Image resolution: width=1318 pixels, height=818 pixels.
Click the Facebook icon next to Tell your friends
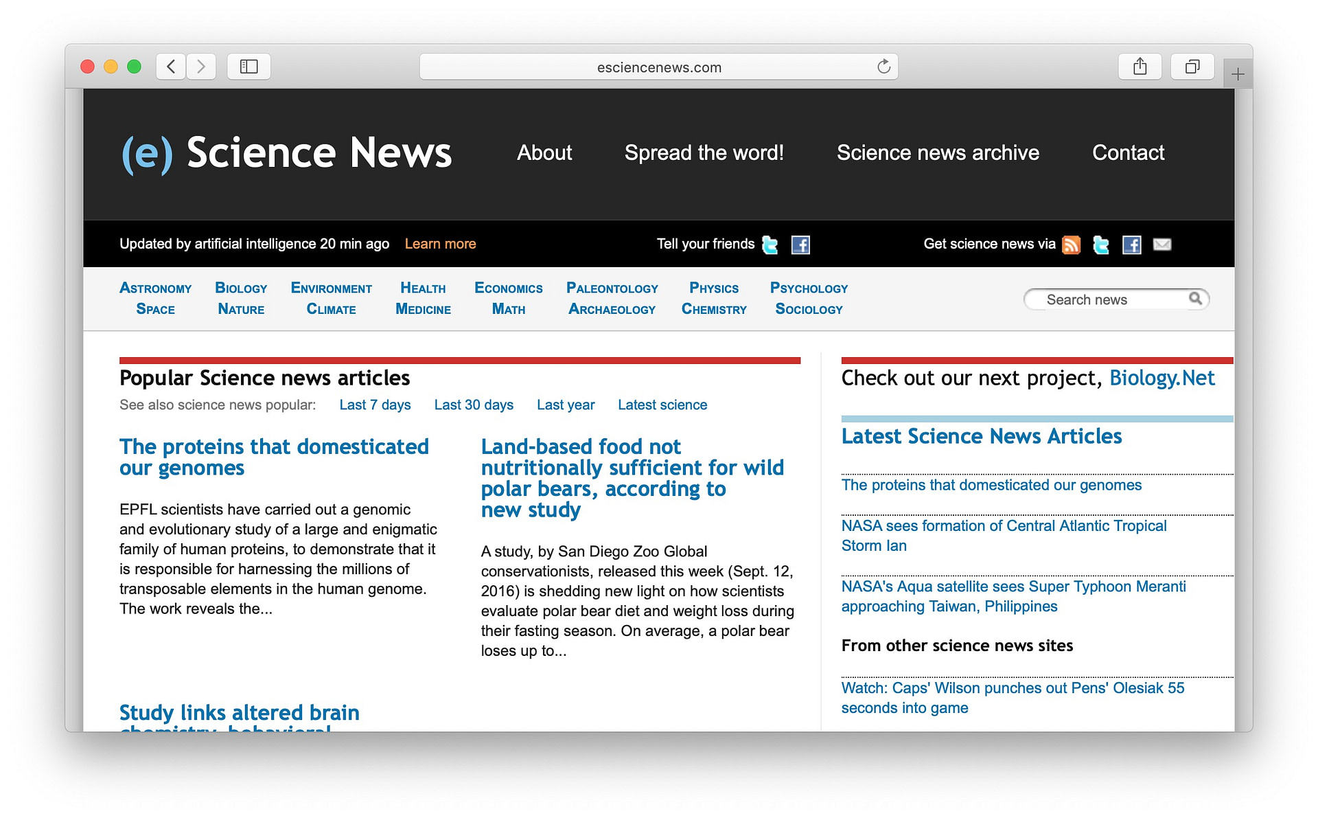[800, 245]
